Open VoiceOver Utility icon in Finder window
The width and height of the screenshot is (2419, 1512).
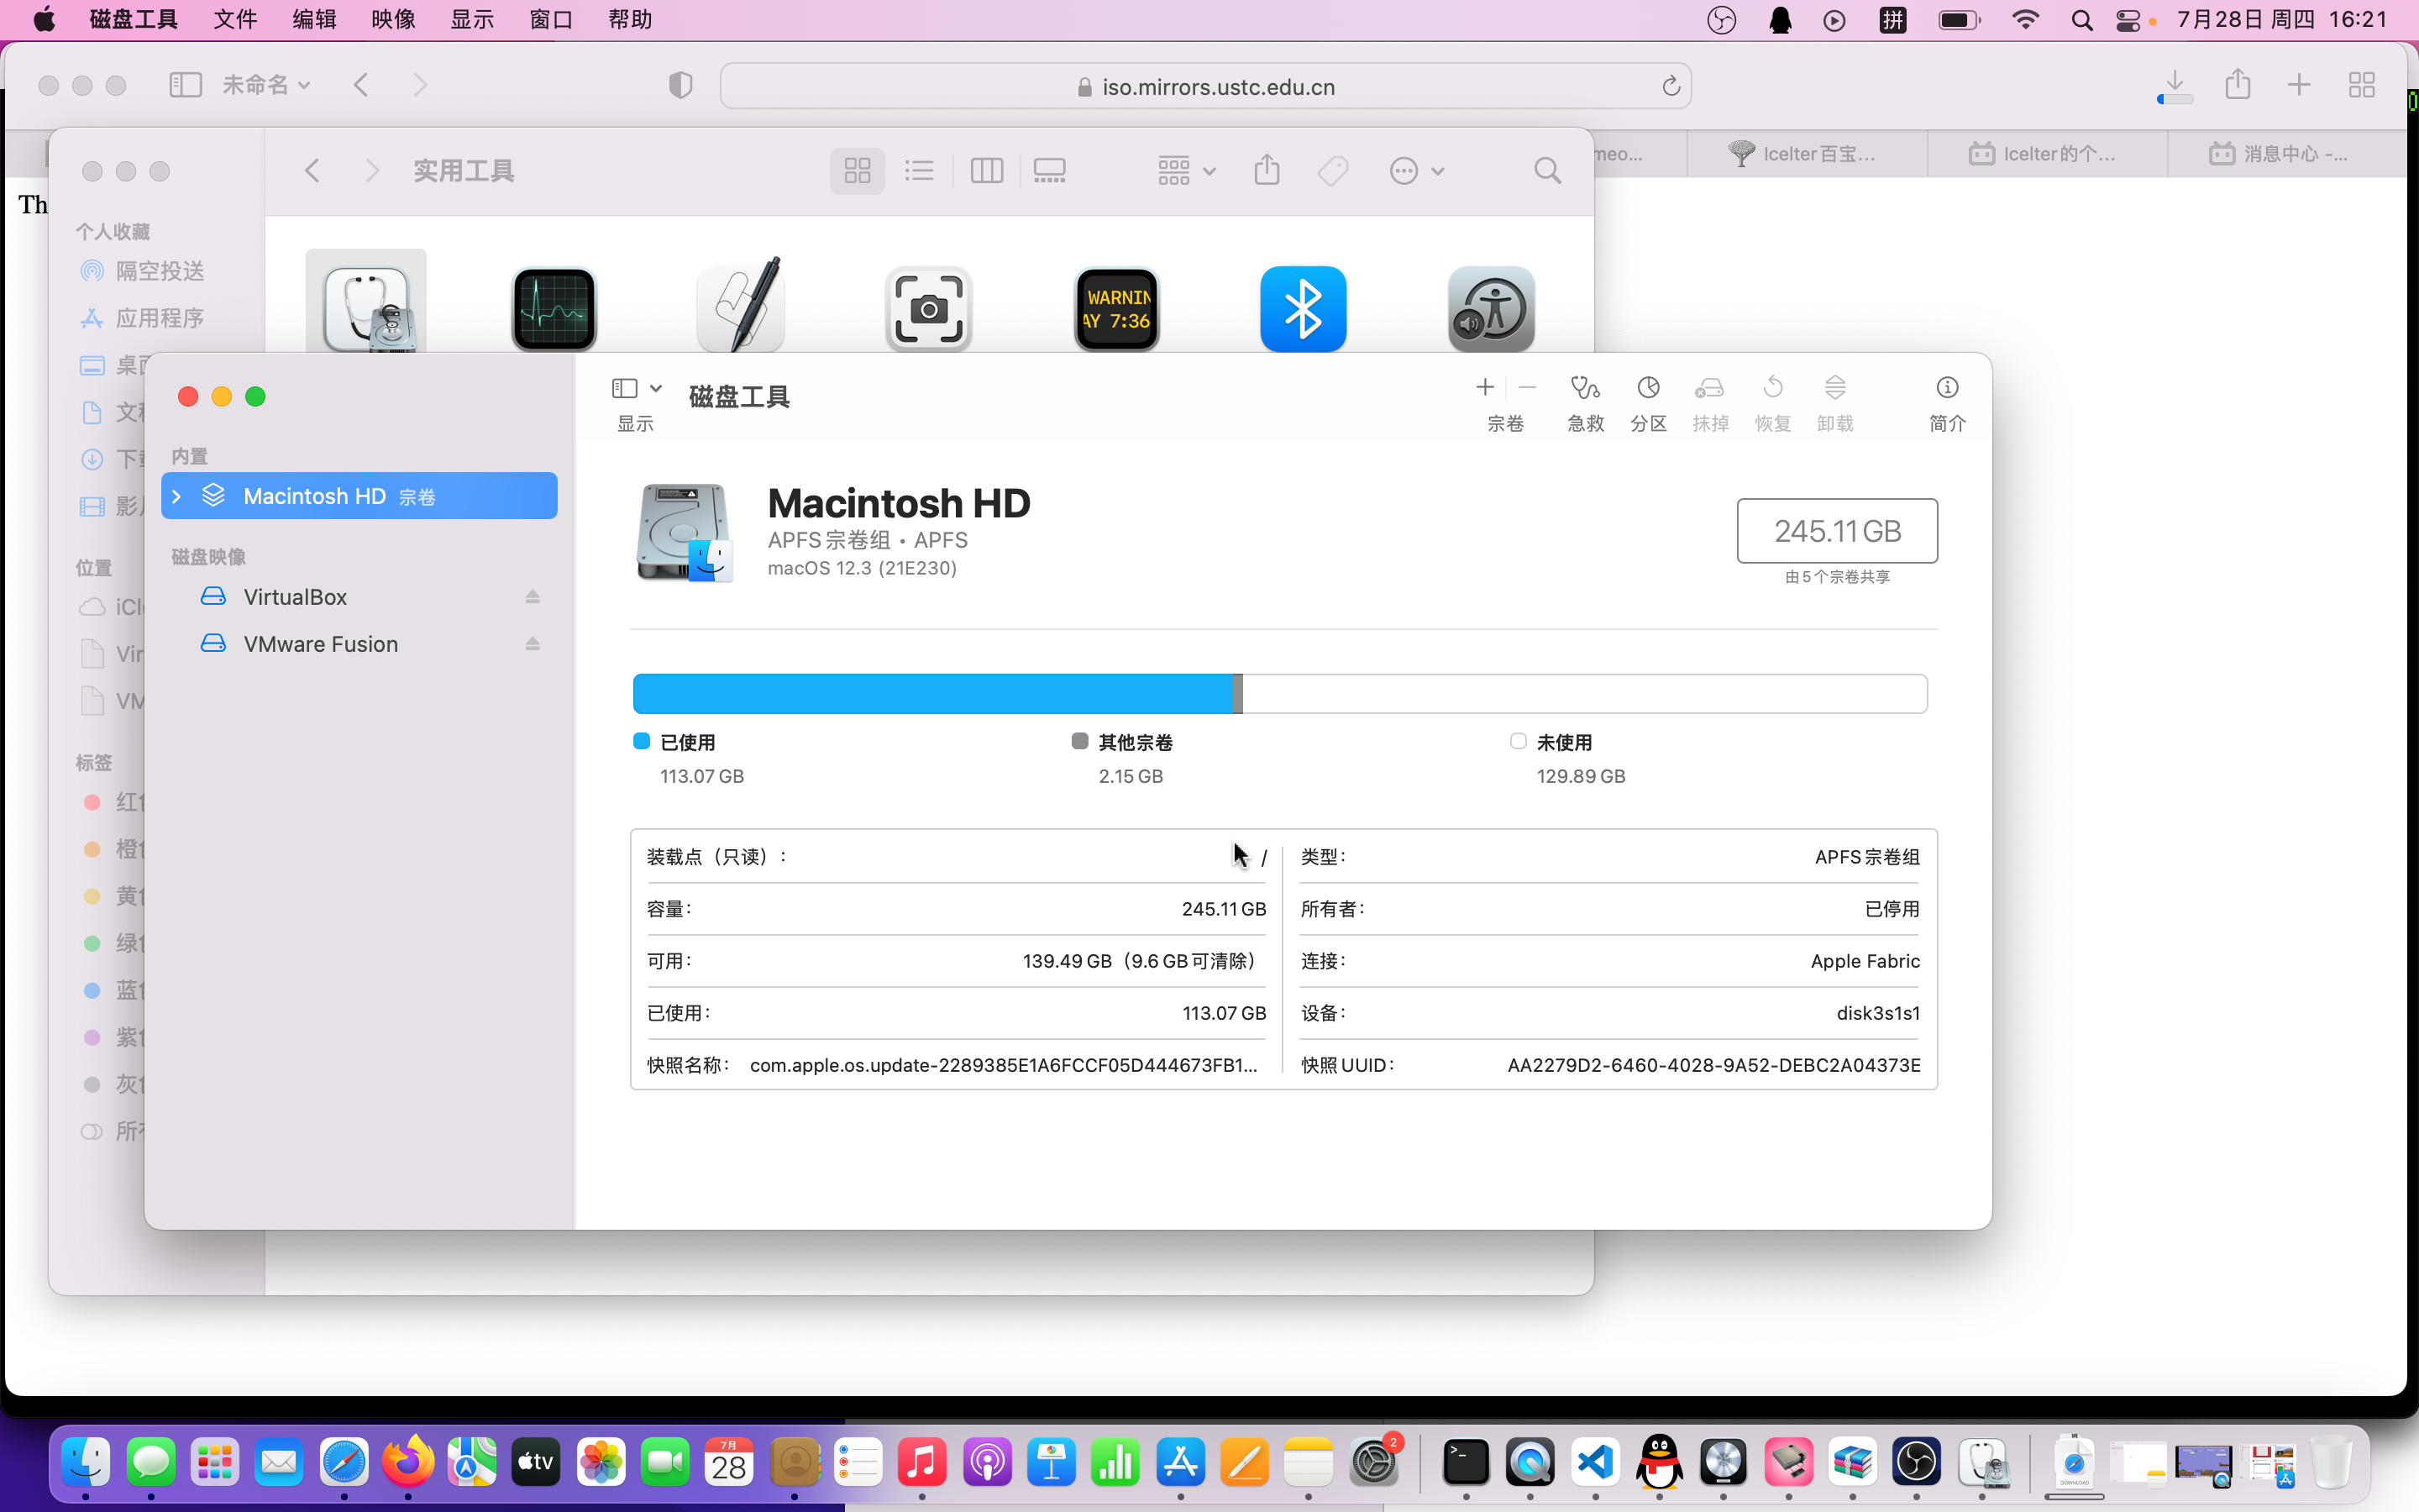tap(1492, 308)
